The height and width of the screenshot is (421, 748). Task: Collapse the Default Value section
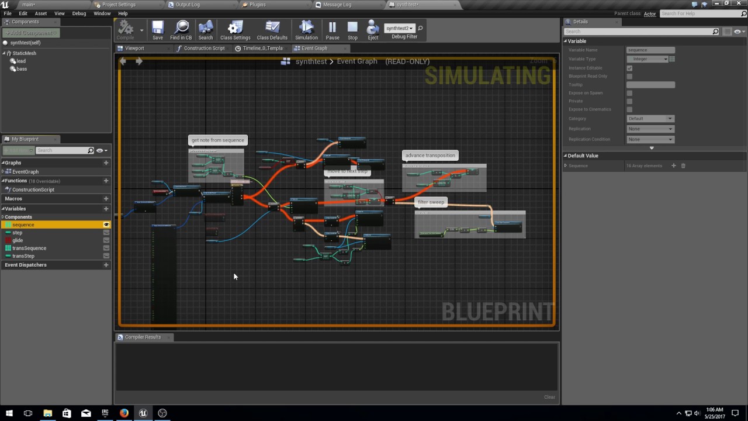(566, 156)
